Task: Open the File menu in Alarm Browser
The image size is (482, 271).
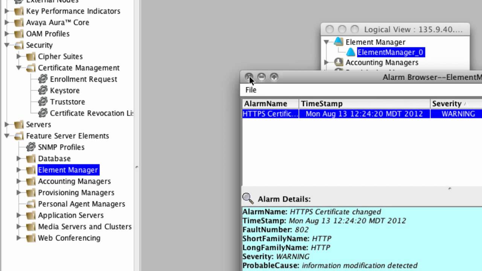Action: [251, 90]
